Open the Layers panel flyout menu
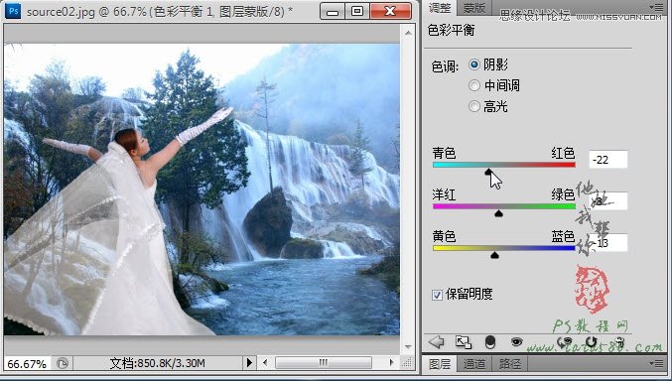672x381 pixels. coord(656,363)
